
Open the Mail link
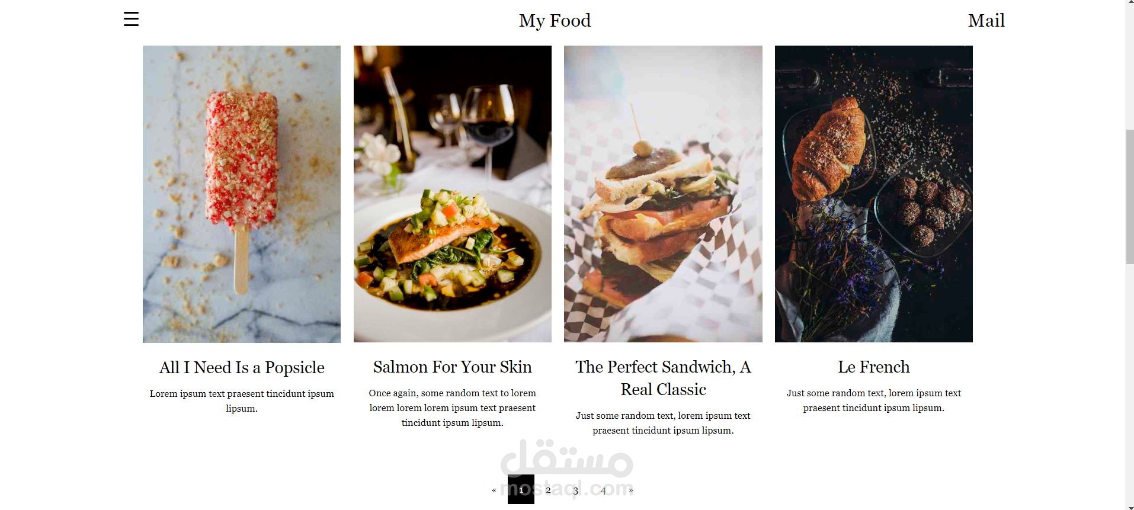point(986,21)
